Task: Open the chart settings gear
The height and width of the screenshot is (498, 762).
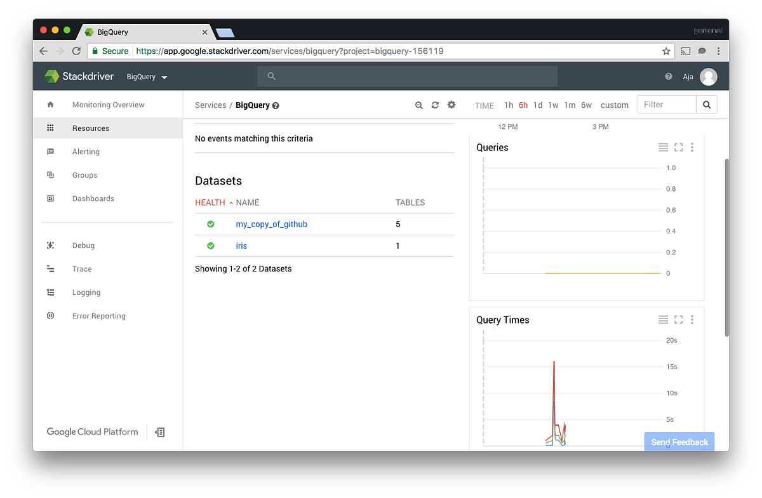Action: click(451, 105)
